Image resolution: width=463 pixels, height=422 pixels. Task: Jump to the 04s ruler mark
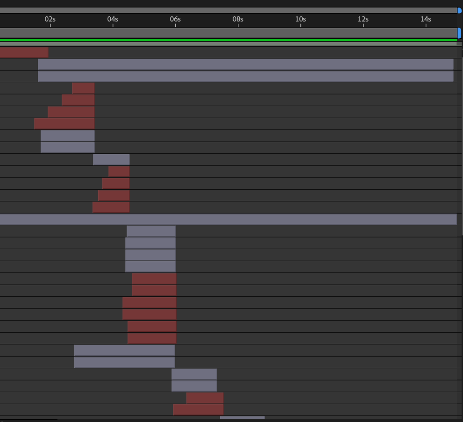click(x=113, y=20)
